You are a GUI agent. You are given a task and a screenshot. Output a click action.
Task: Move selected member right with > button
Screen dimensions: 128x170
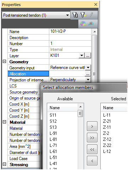pos(92,126)
